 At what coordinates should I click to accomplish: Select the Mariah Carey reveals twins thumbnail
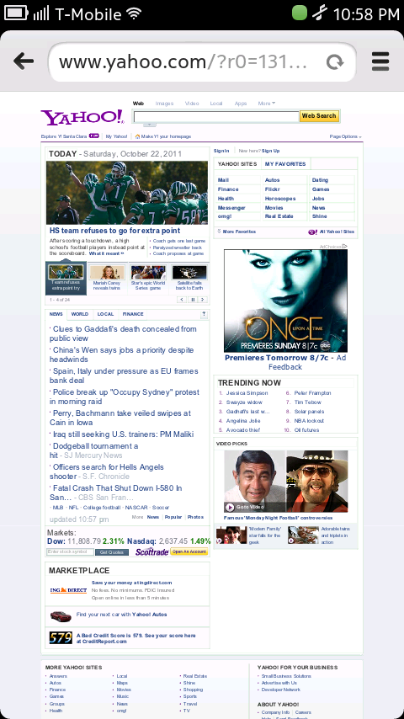pyautogui.click(x=107, y=279)
